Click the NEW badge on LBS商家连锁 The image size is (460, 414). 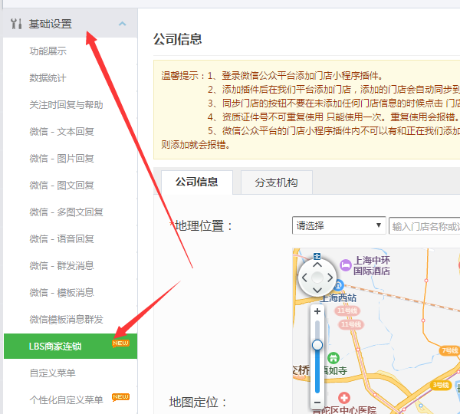click(120, 343)
